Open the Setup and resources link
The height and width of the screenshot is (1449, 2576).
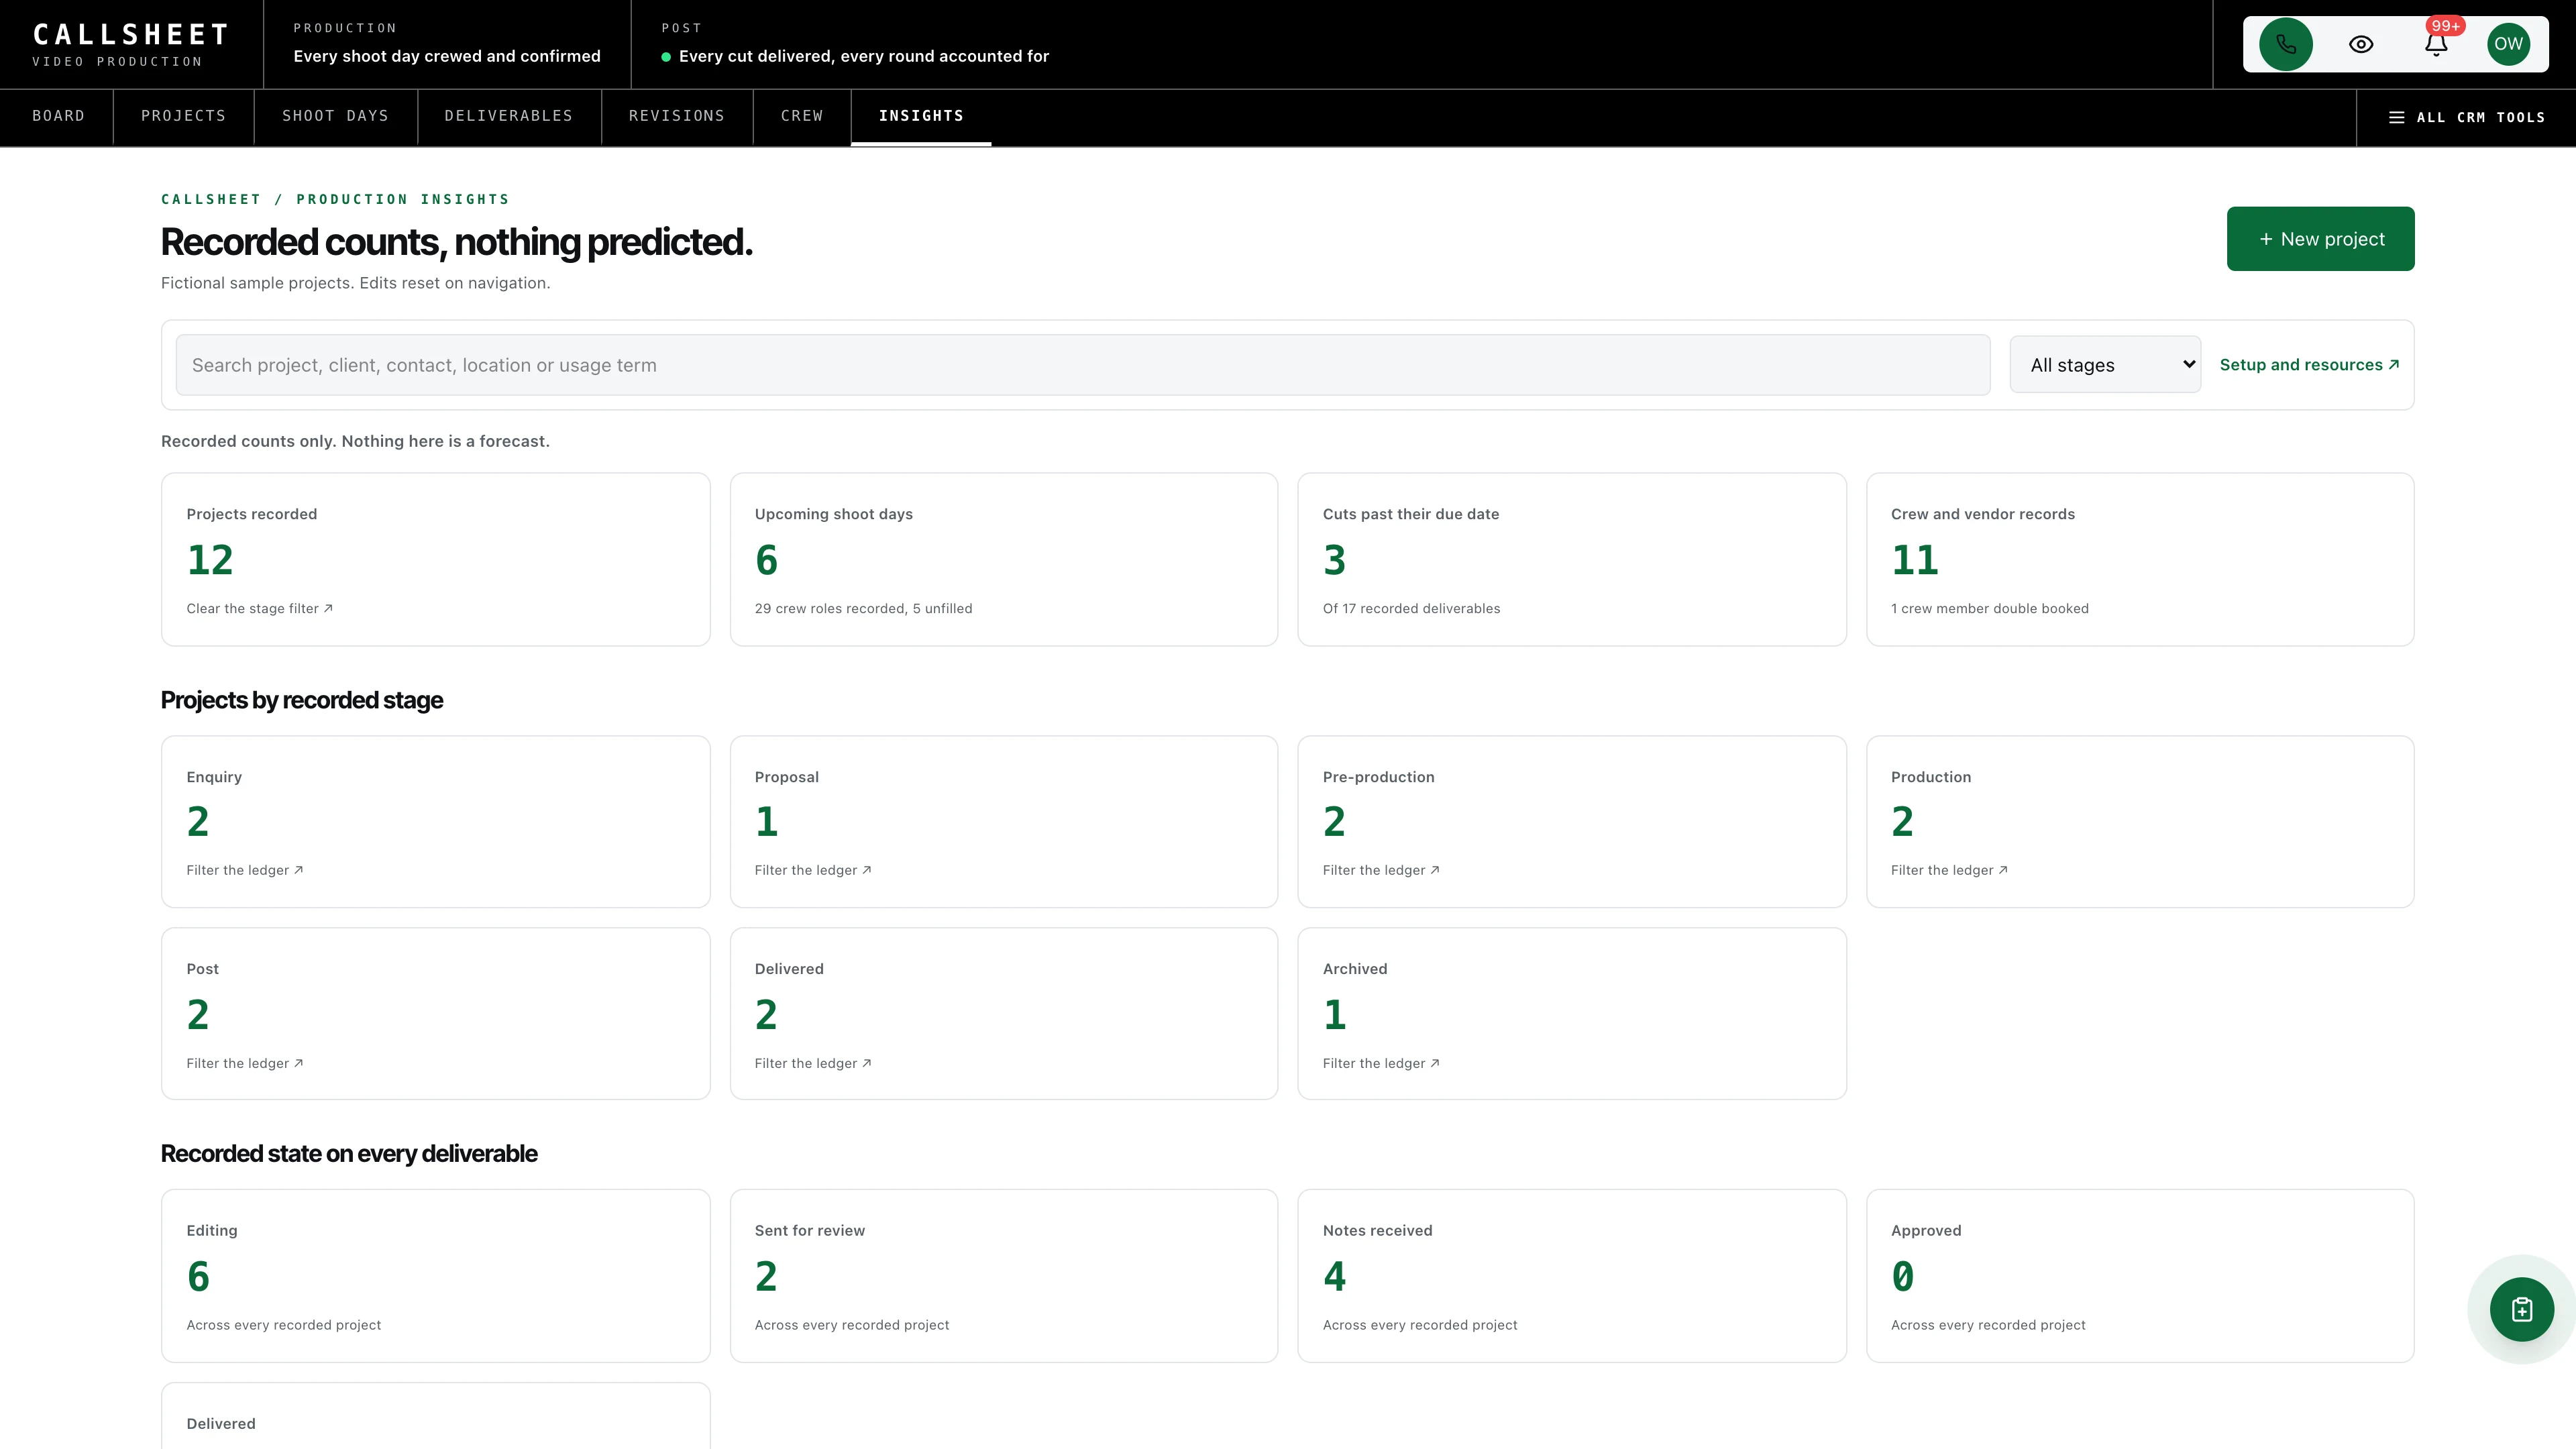(x=2308, y=365)
